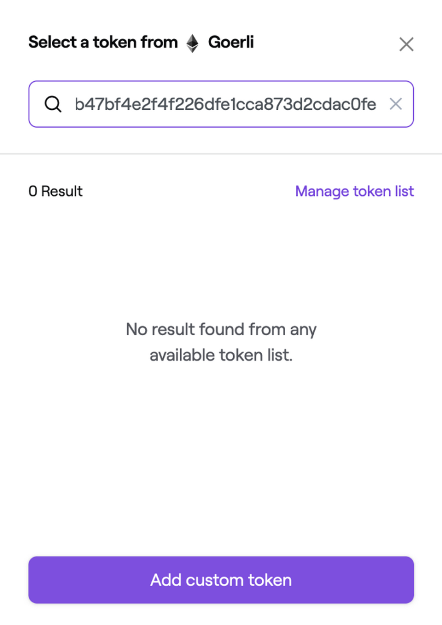Click the "No result found from any" line

(221, 330)
